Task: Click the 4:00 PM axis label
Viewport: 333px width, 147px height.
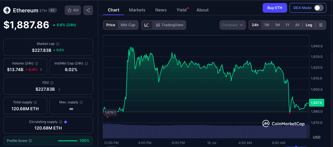Action: point(145,143)
